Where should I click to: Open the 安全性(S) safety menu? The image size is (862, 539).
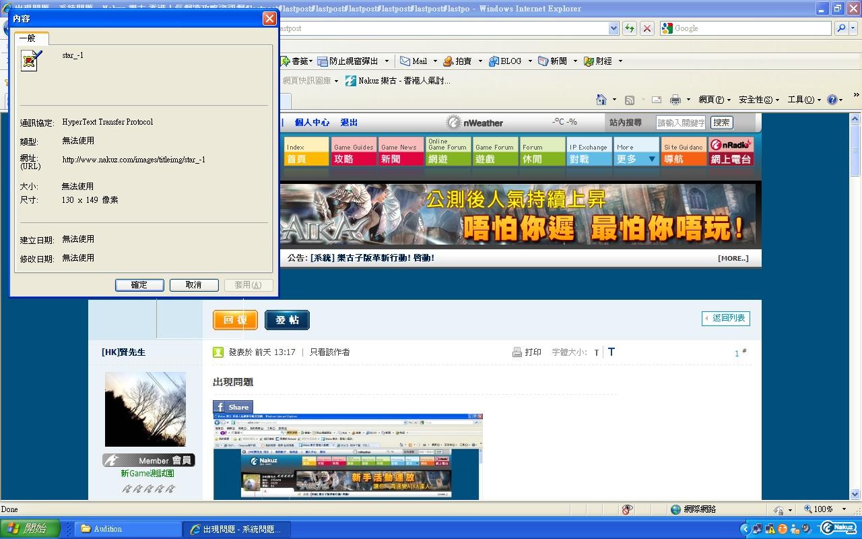click(758, 100)
